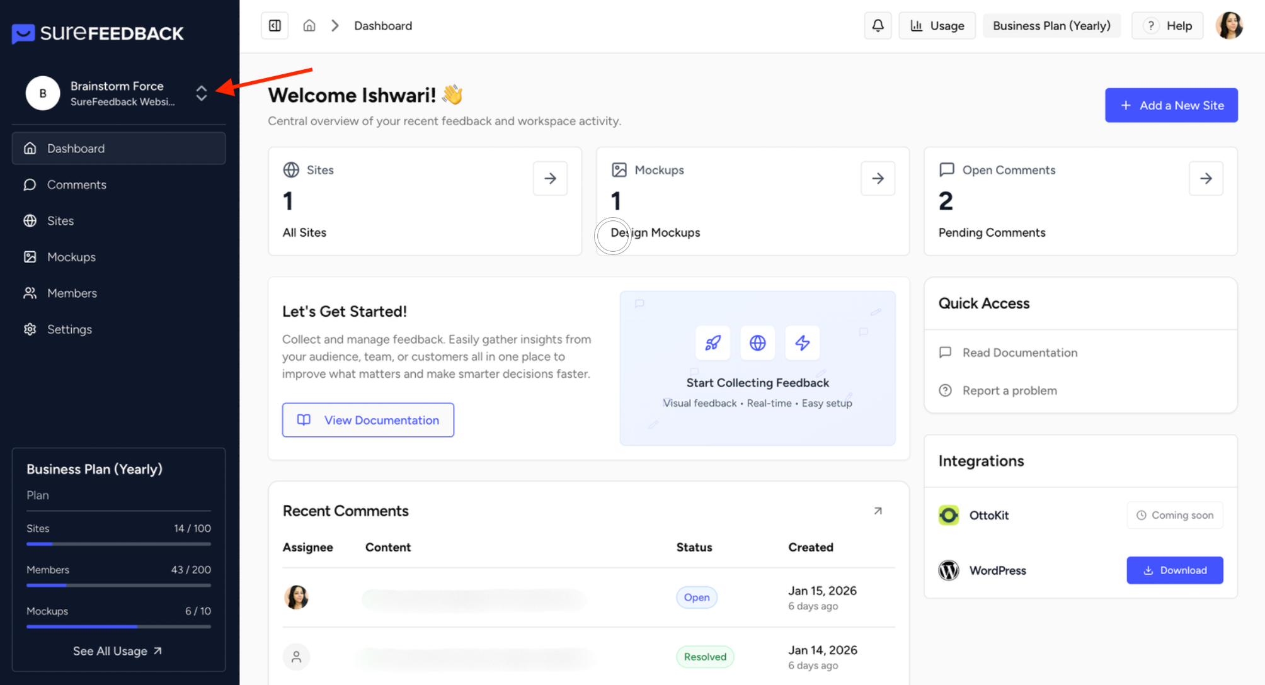This screenshot has width=1265, height=685.
Task: Toggle the sidebar collapse icon
Action: [275, 26]
